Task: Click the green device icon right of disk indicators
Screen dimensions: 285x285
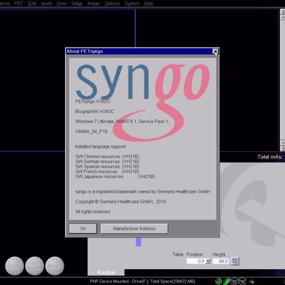Action: (x=252, y=282)
